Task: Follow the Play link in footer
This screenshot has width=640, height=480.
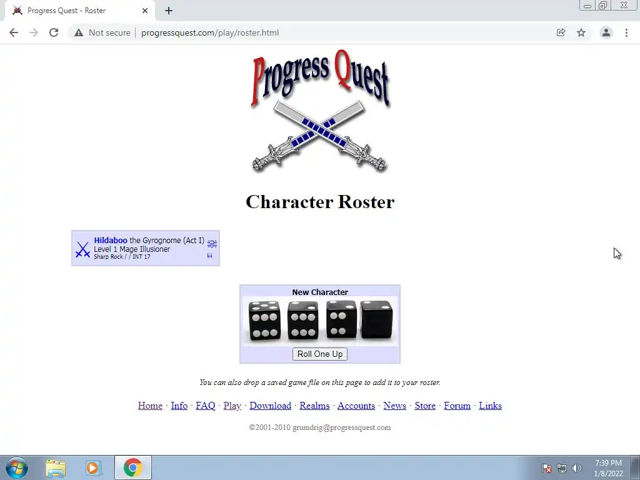Action: point(232,406)
